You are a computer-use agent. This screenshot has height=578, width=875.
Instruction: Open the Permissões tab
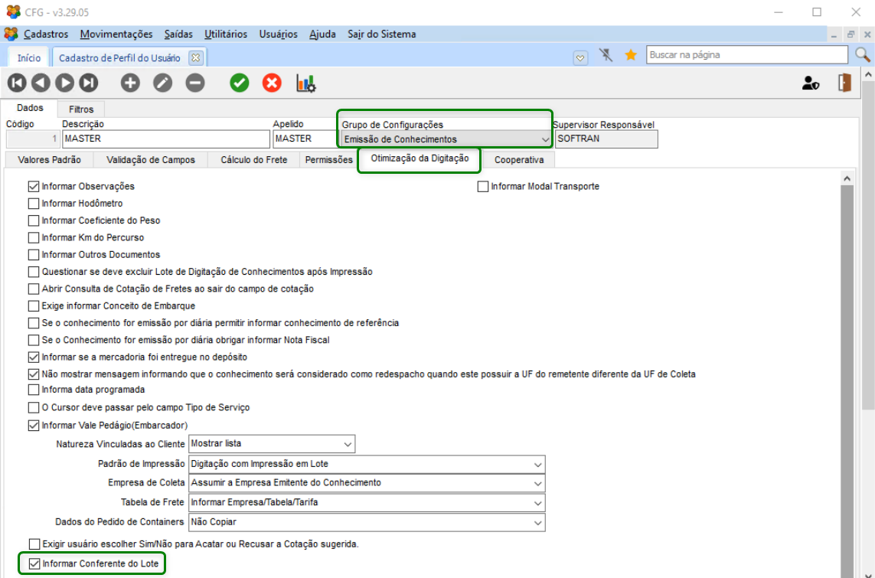pos(328,159)
